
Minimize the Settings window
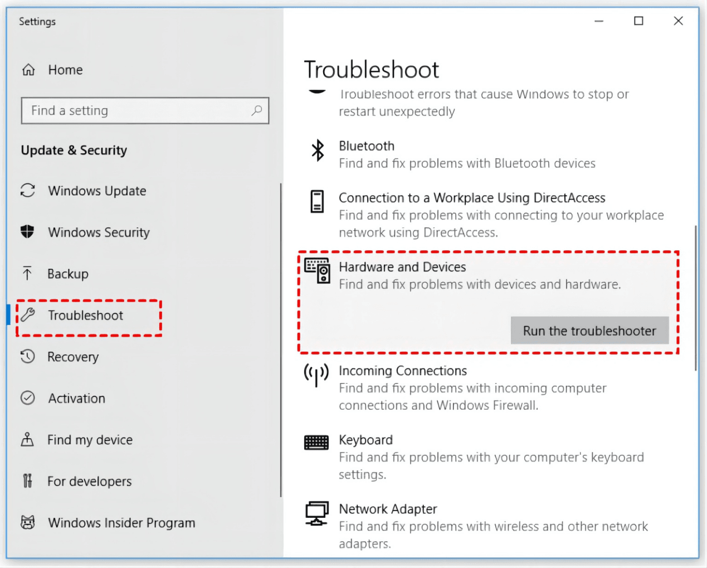(x=599, y=21)
